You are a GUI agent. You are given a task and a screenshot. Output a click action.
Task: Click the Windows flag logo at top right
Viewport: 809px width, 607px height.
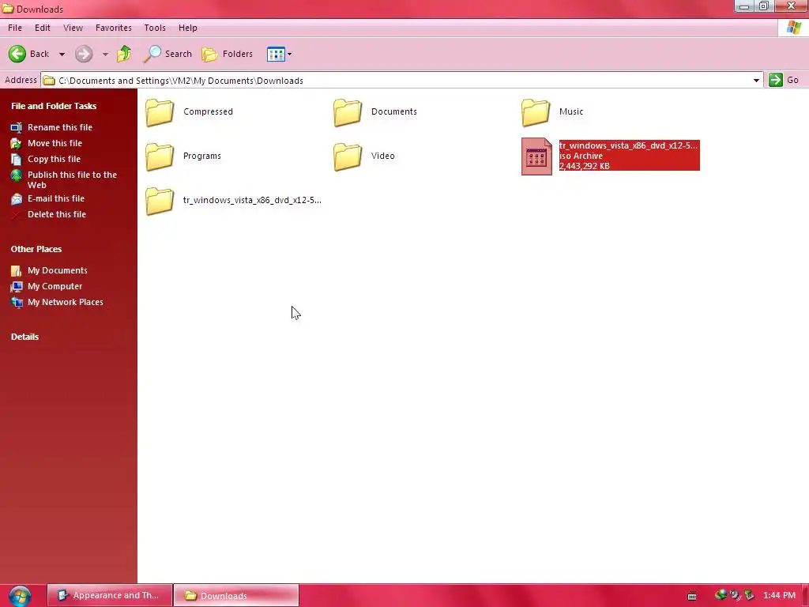(793, 28)
